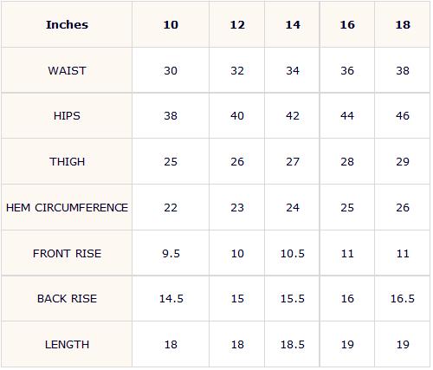Select the size 10 column header
433x370 pixels.
tap(171, 25)
